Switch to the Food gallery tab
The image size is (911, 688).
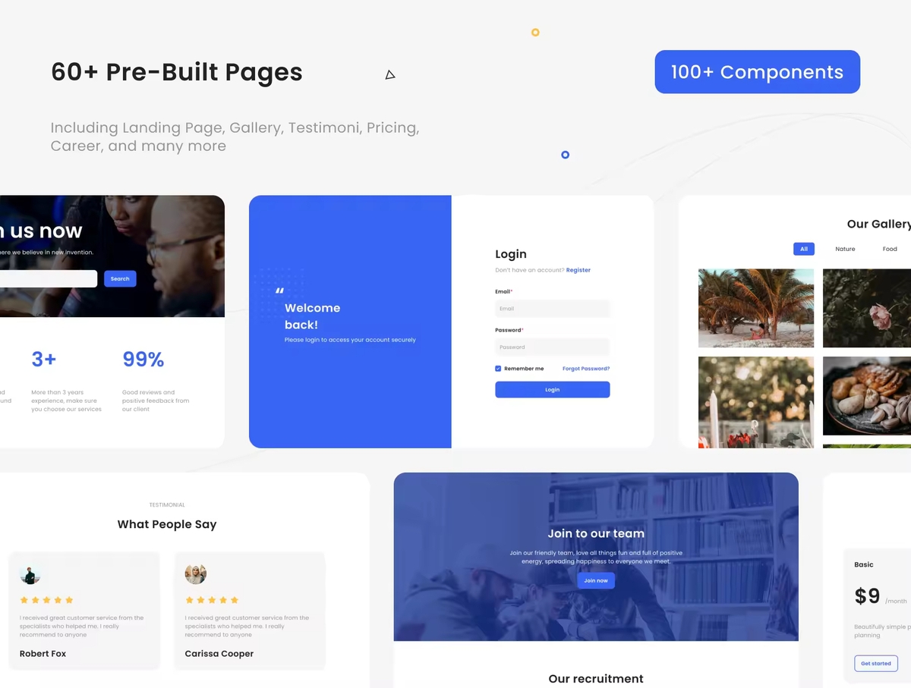tap(890, 249)
